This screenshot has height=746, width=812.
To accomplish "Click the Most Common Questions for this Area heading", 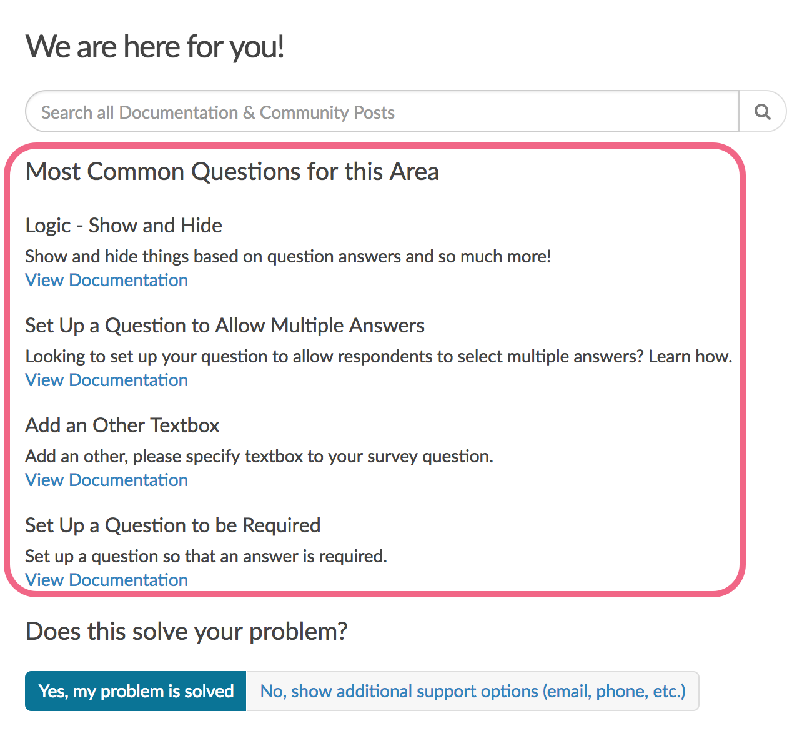I will click(x=232, y=171).
